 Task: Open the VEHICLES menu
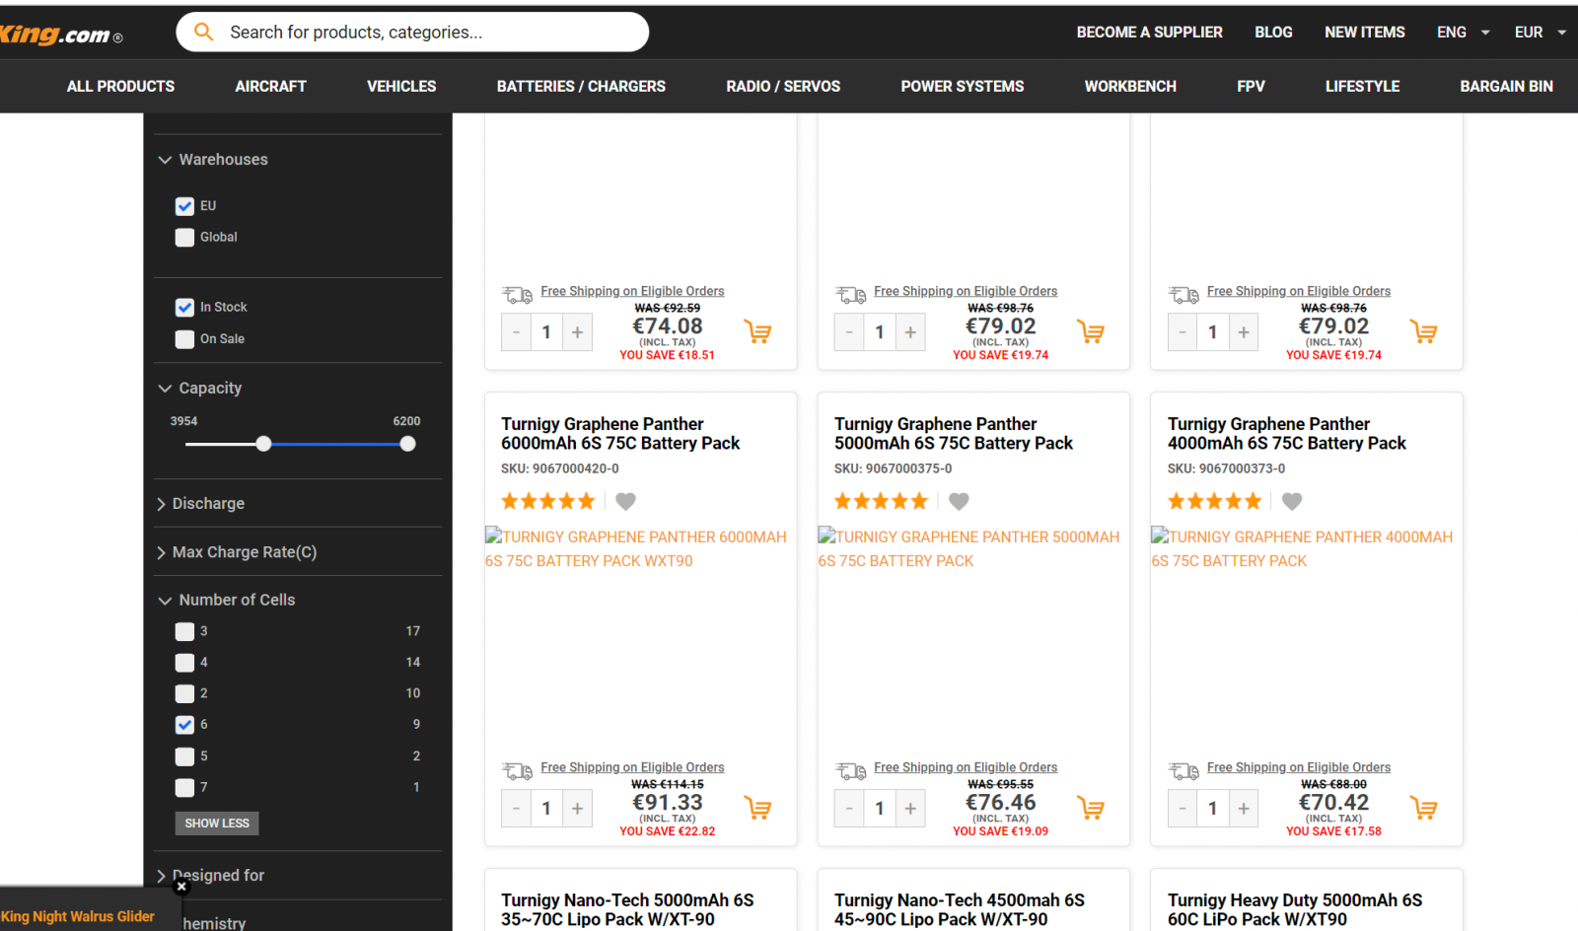coord(401,87)
